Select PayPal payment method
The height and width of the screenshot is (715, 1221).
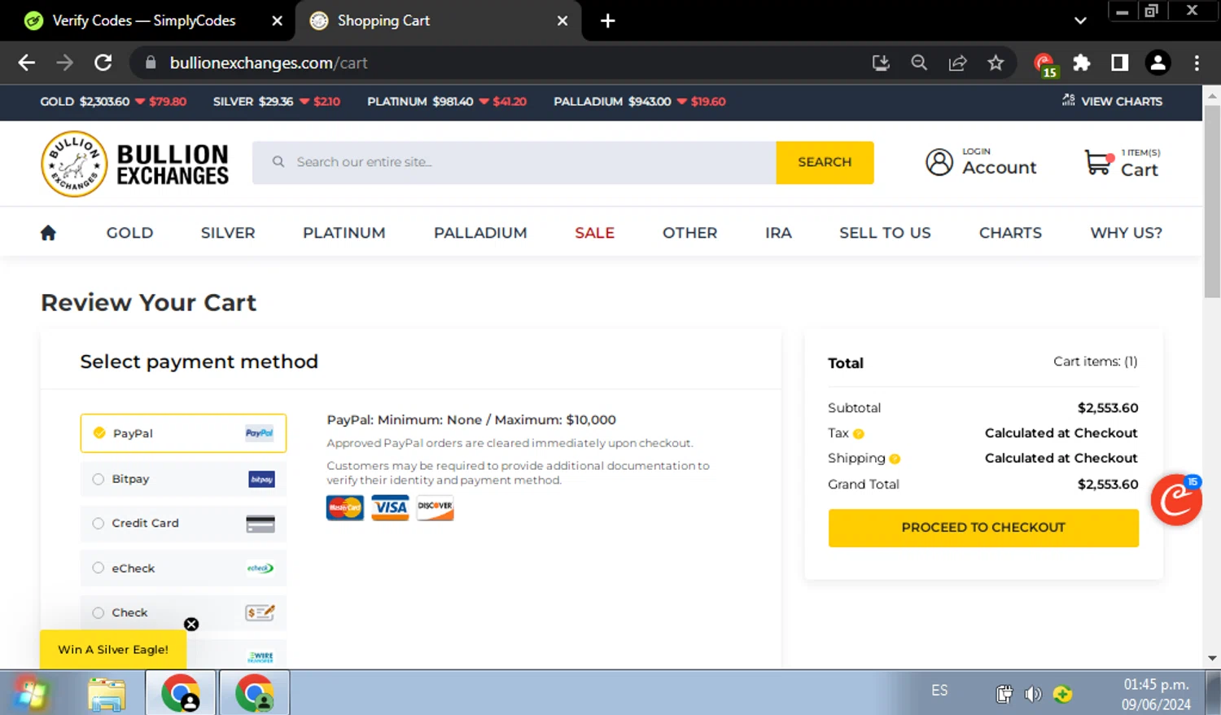(x=183, y=433)
